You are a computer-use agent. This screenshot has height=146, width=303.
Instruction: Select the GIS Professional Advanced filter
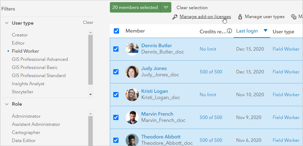pos(40,59)
